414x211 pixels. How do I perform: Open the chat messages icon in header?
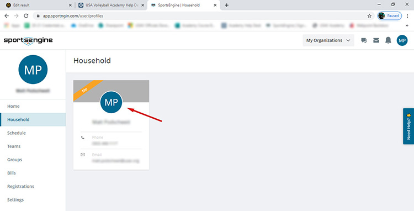(364, 40)
